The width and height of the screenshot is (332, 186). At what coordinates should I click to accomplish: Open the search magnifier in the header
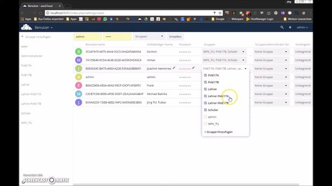[x=282, y=27]
